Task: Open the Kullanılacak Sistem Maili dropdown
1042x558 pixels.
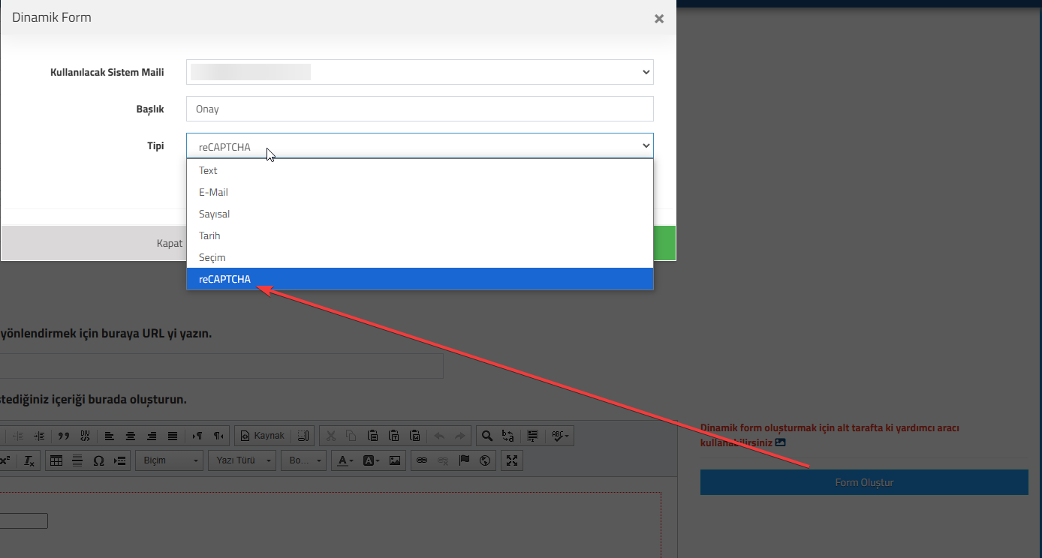Action: [420, 72]
